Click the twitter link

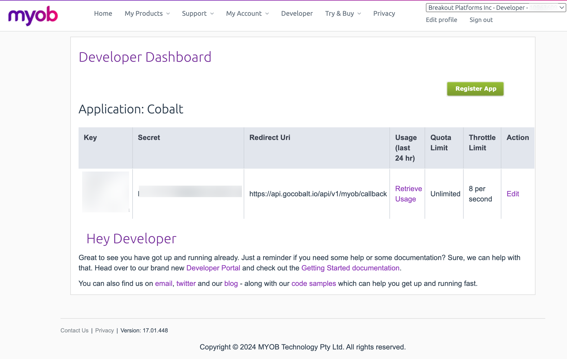tap(186, 283)
